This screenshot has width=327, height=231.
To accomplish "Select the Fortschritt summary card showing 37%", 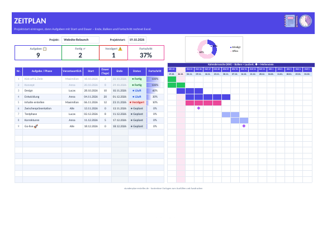I will pos(146,53).
